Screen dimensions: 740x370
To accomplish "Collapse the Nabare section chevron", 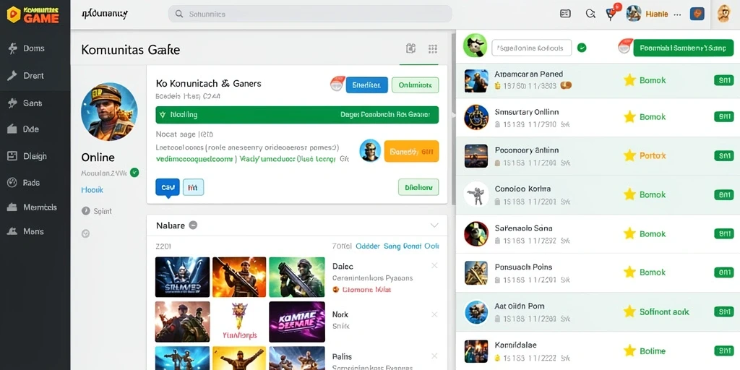I will click(434, 225).
